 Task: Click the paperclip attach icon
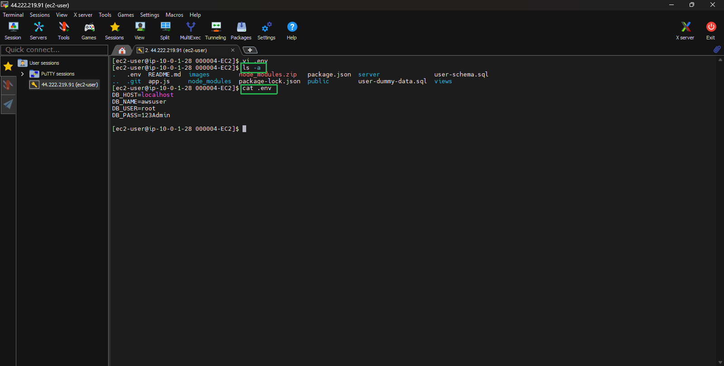717,49
